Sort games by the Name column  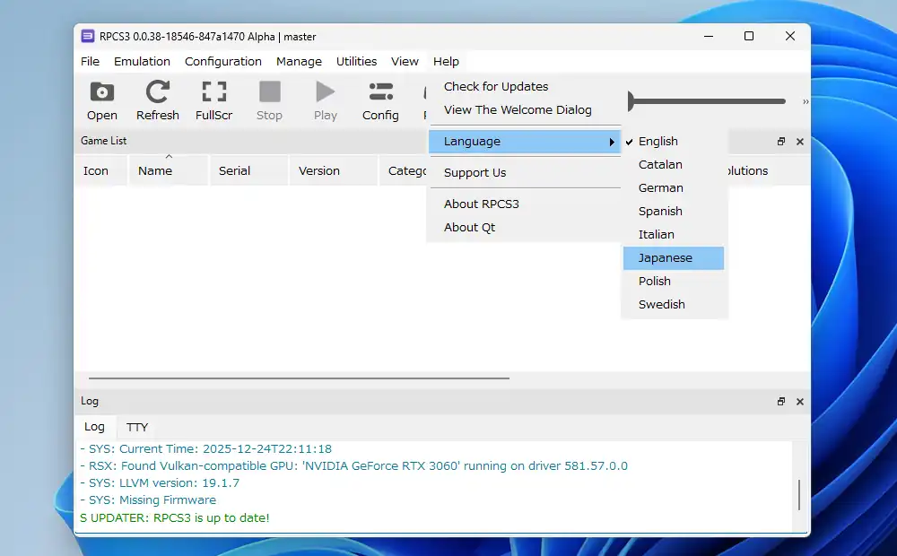[154, 169]
